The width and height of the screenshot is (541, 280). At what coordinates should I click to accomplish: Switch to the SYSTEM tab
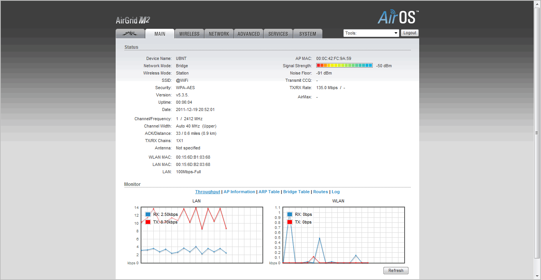[x=308, y=34]
